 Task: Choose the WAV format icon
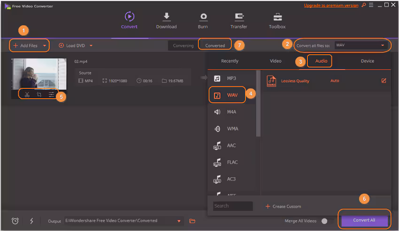click(x=217, y=95)
